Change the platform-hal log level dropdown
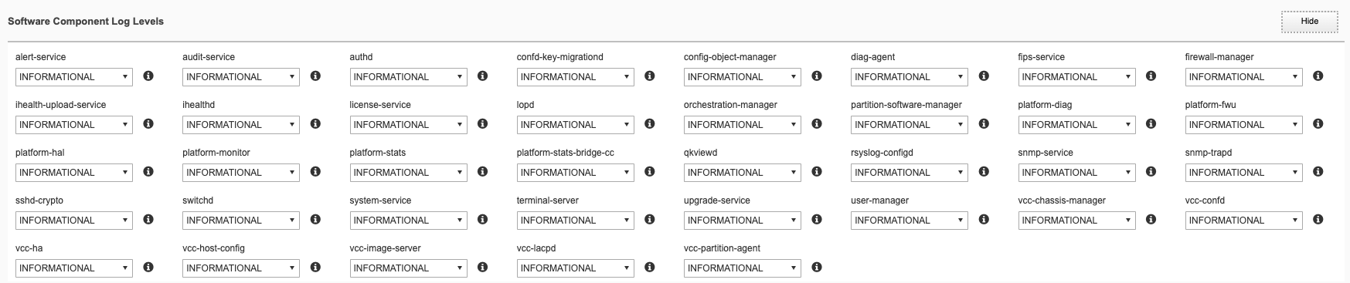 (74, 173)
